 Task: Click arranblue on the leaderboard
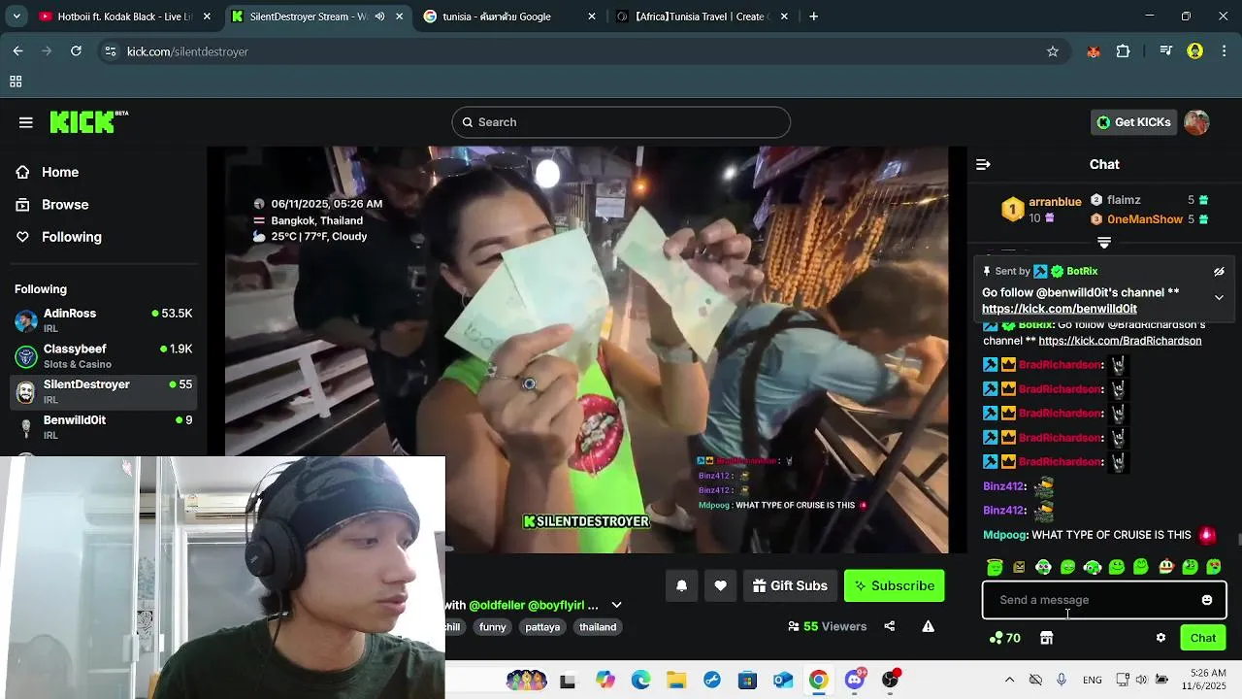click(1055, 202)
